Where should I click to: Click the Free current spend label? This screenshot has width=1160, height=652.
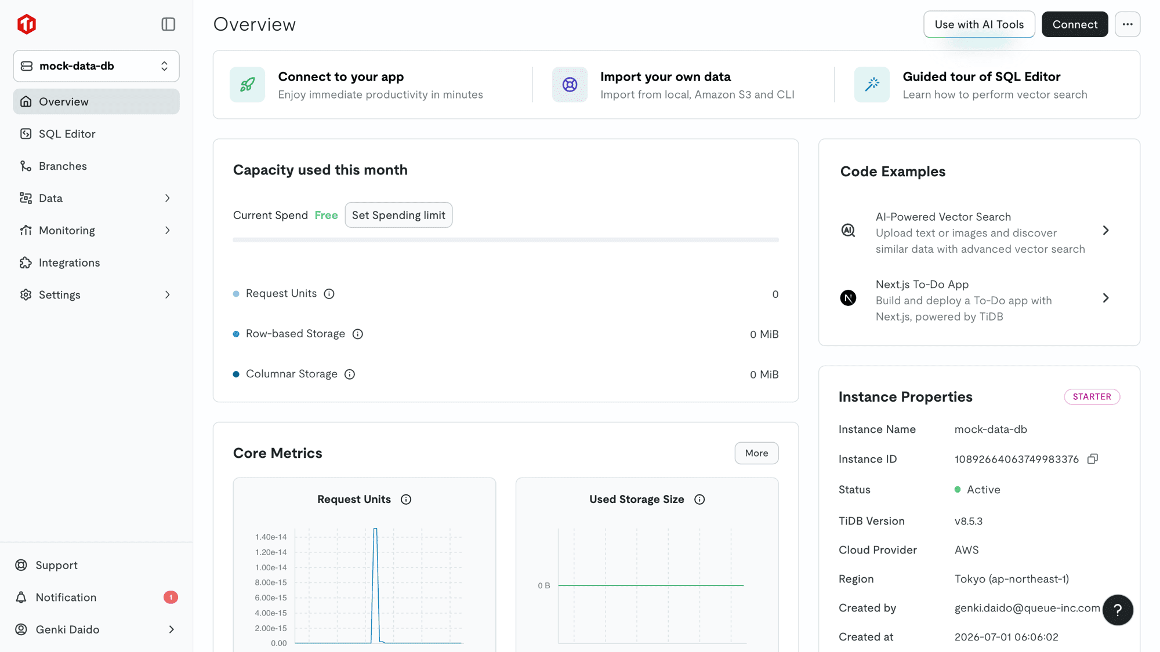coord(326,216)
